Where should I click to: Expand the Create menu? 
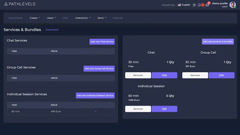point(35,18)
